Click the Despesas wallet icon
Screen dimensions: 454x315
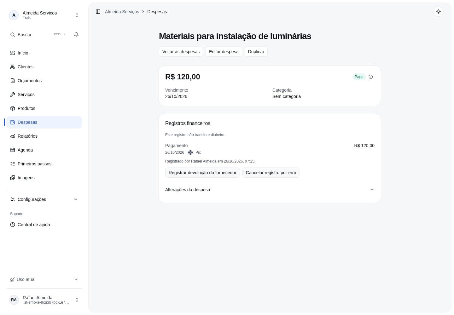click(x=13, y=122)
